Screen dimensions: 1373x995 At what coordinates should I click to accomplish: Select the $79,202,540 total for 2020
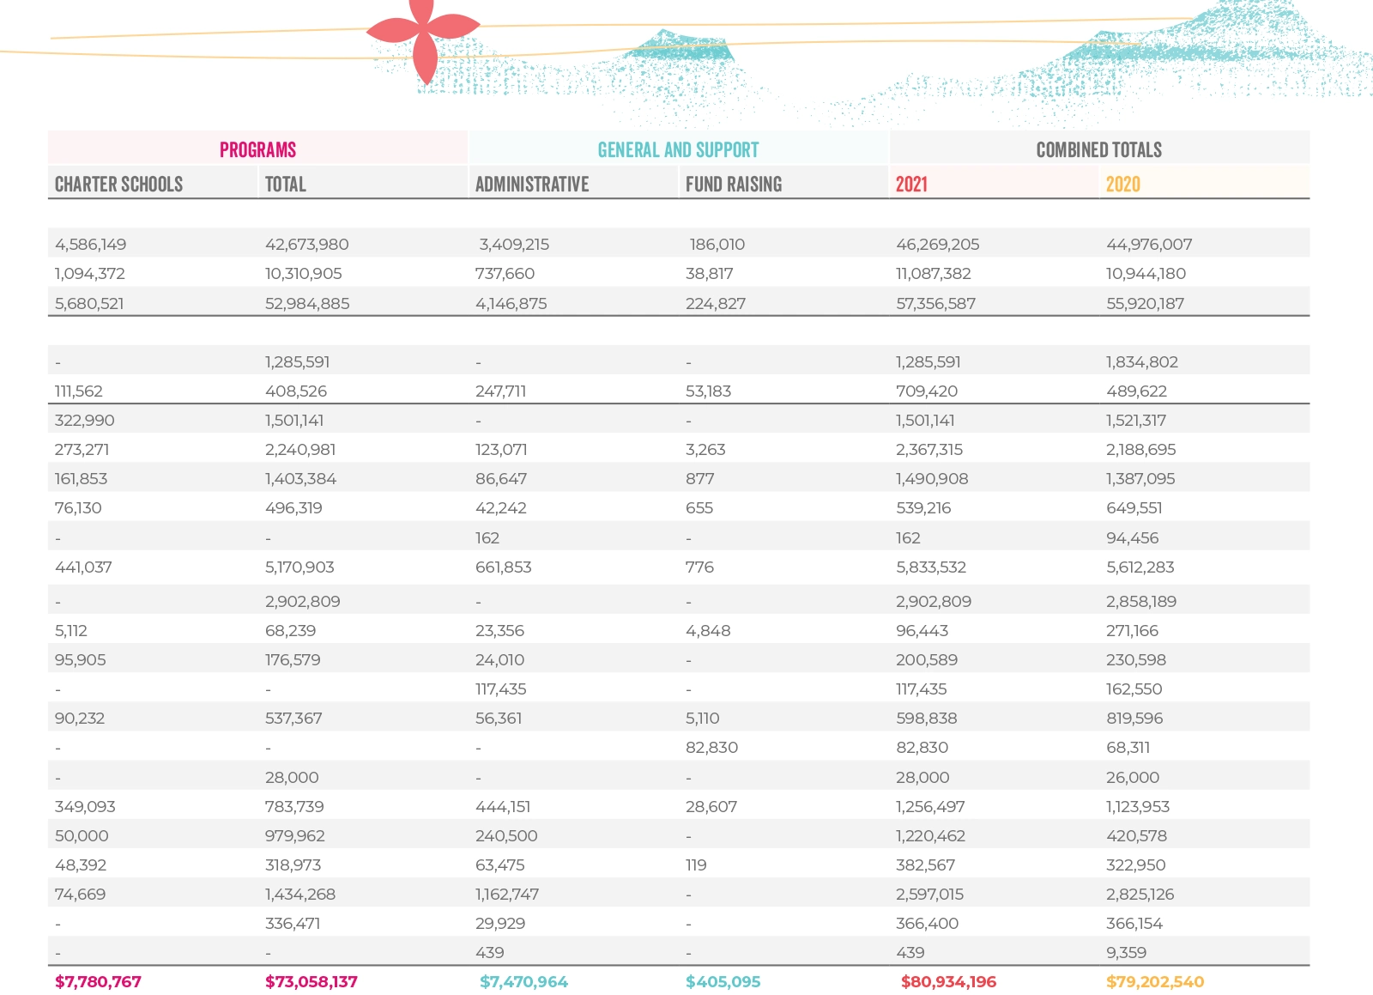[1154, 981]
